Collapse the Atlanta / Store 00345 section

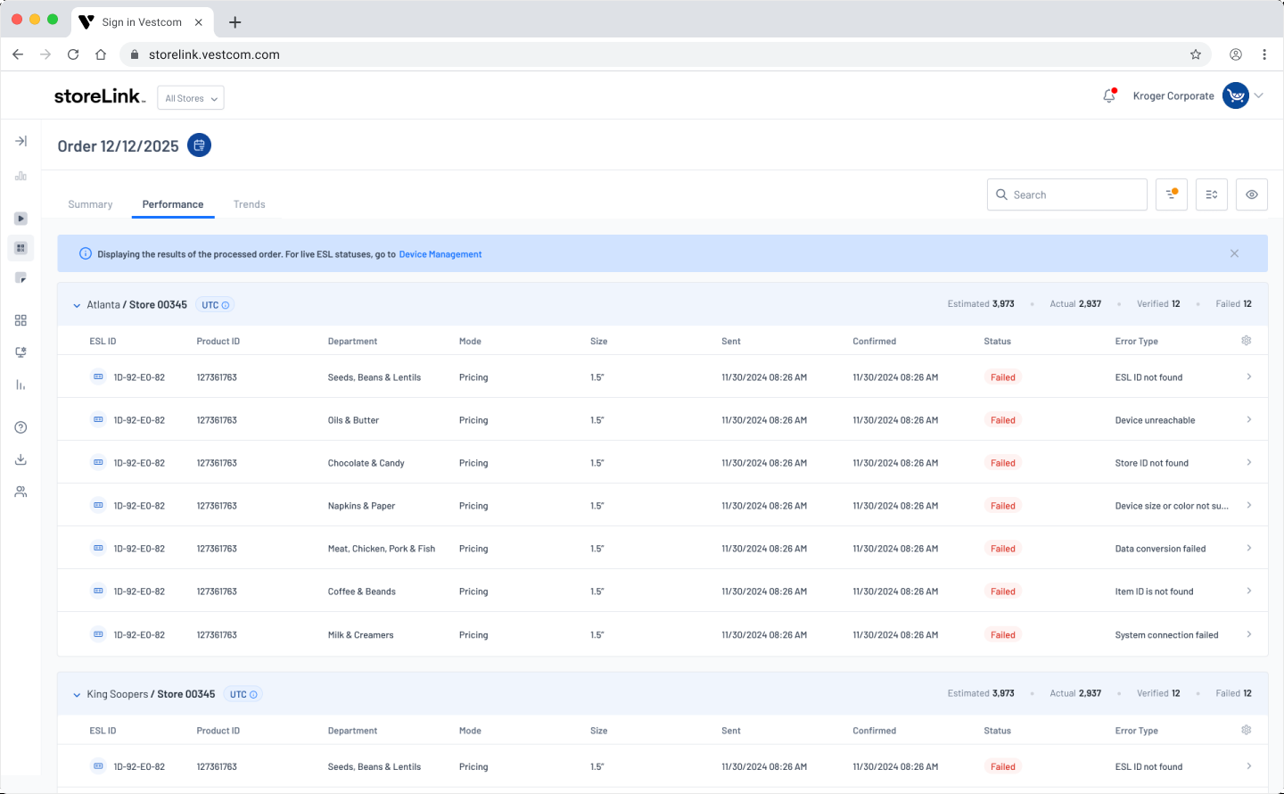click(77, 305)
